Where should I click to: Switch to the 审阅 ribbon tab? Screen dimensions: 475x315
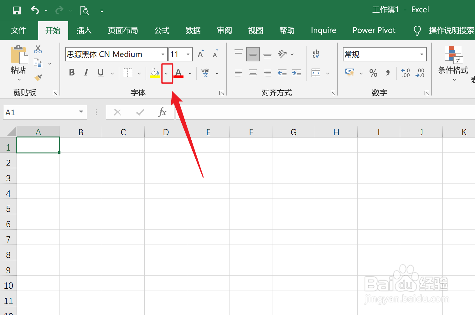point(224,30)
